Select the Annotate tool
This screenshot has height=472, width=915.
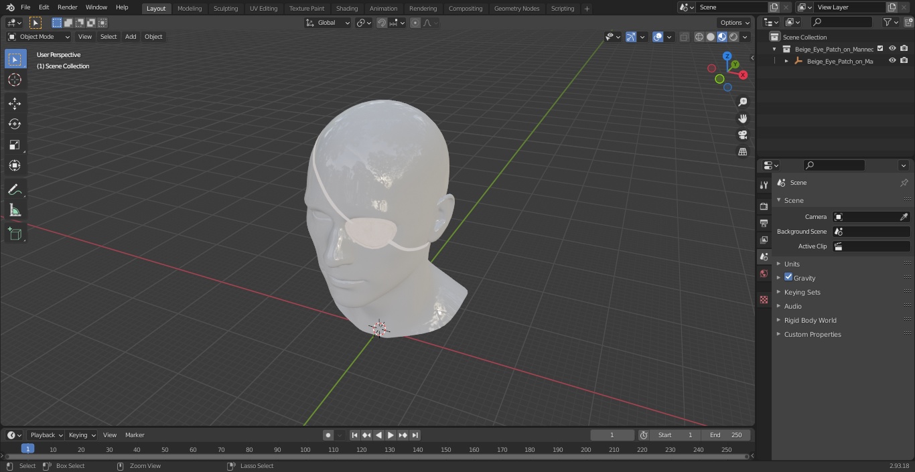tap(15, 189)
